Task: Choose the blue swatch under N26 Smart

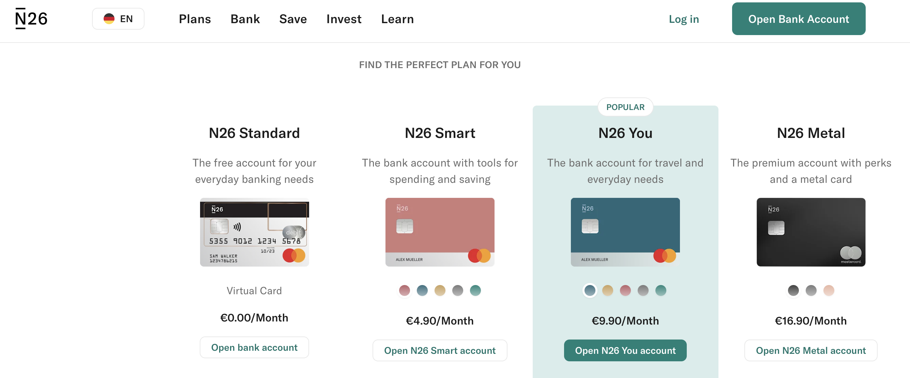Action: pyautogui.click(x=422, y=290)
